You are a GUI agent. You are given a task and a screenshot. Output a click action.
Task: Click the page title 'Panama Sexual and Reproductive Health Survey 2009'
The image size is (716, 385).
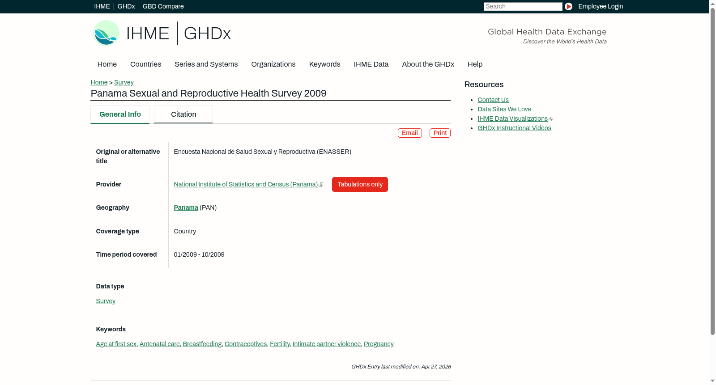(209, 93)
